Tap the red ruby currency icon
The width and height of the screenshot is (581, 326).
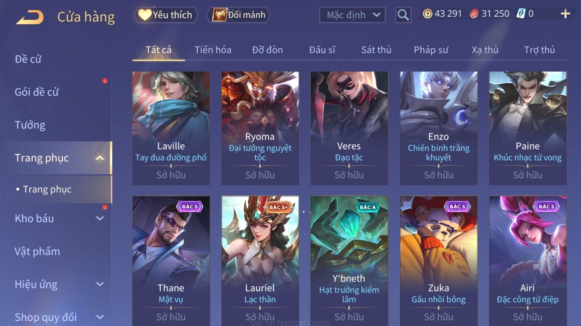(x=474, y=14)
